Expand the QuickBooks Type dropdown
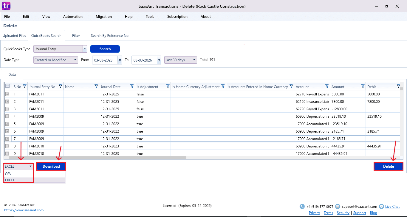 (x=85, y=49)
